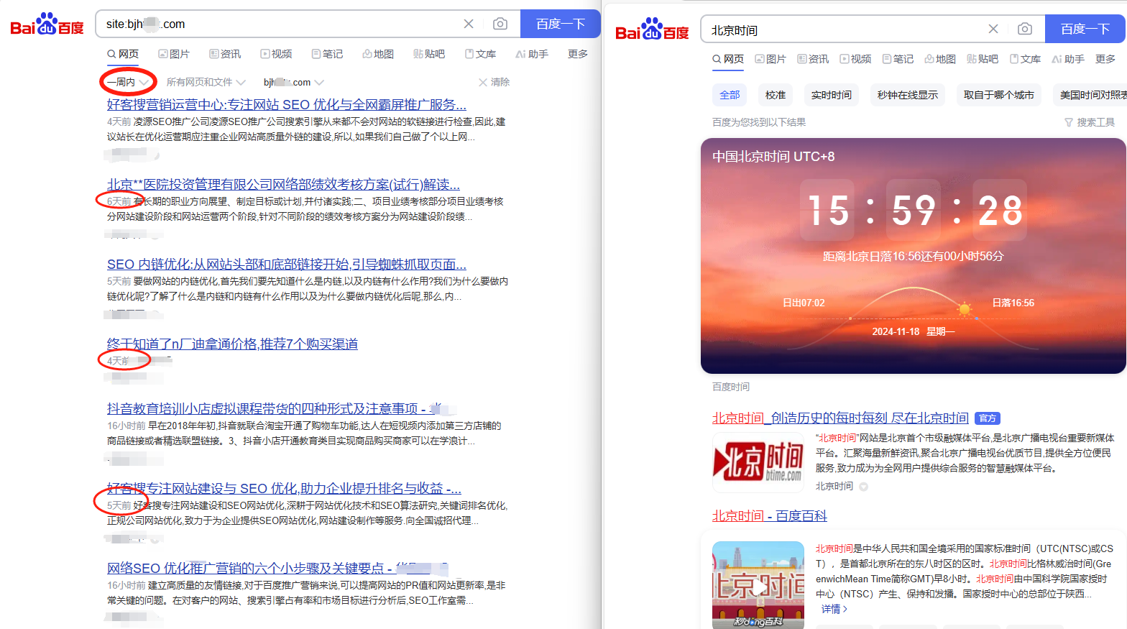Select 资讯 tab in left window

tap(225, 54)
